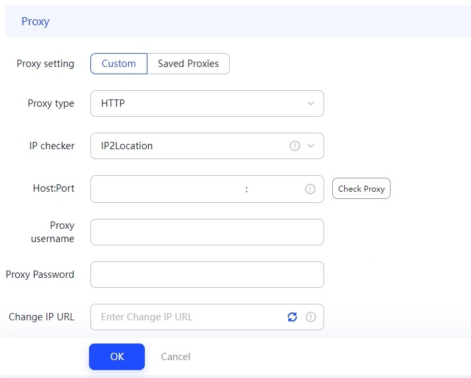The image size is (471, 378).
Task: Click the refresh icon in Change IP URL
Action: tap(292, 317)
